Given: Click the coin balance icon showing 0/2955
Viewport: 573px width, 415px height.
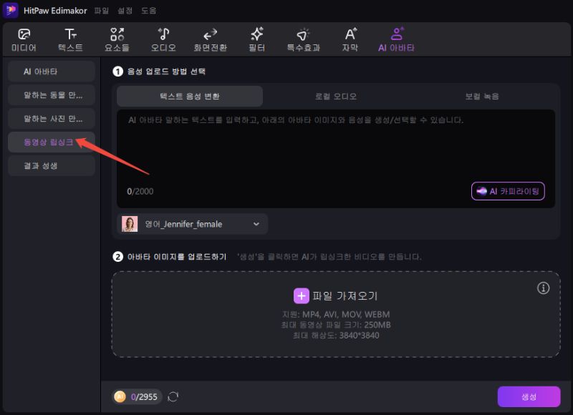Looking at the screenshot, I should tap(121, 396).
